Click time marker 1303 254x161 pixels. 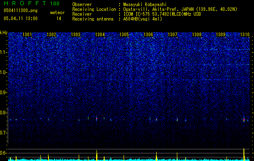tap(76, 35)
